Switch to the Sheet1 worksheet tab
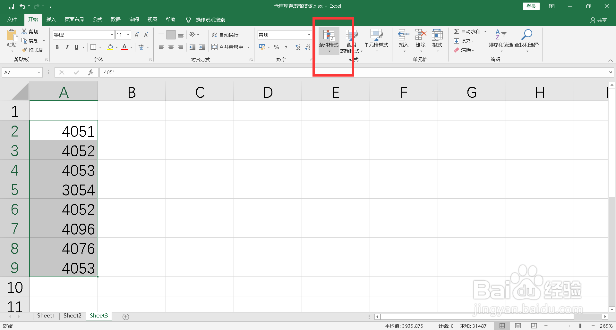Viewport: 616px width, 330px height. coord(46,316)
